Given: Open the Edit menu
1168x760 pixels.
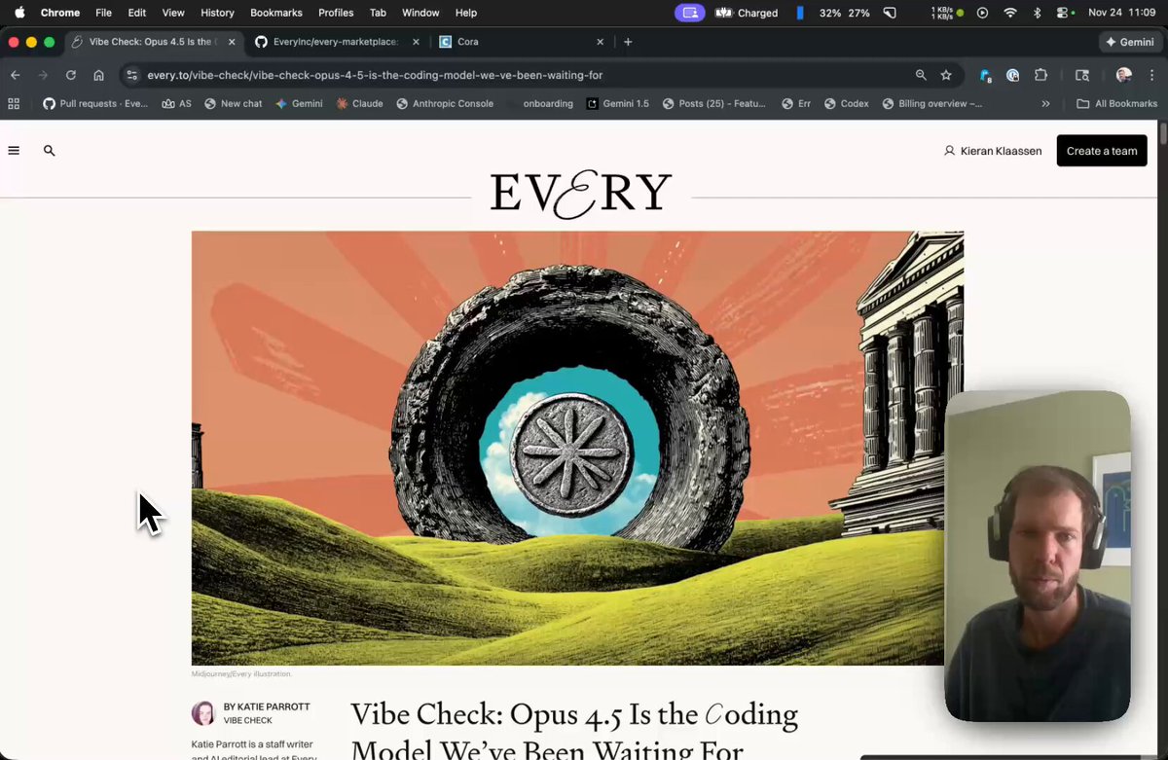Looking at the screenshot, I should (x=137, y=13).
